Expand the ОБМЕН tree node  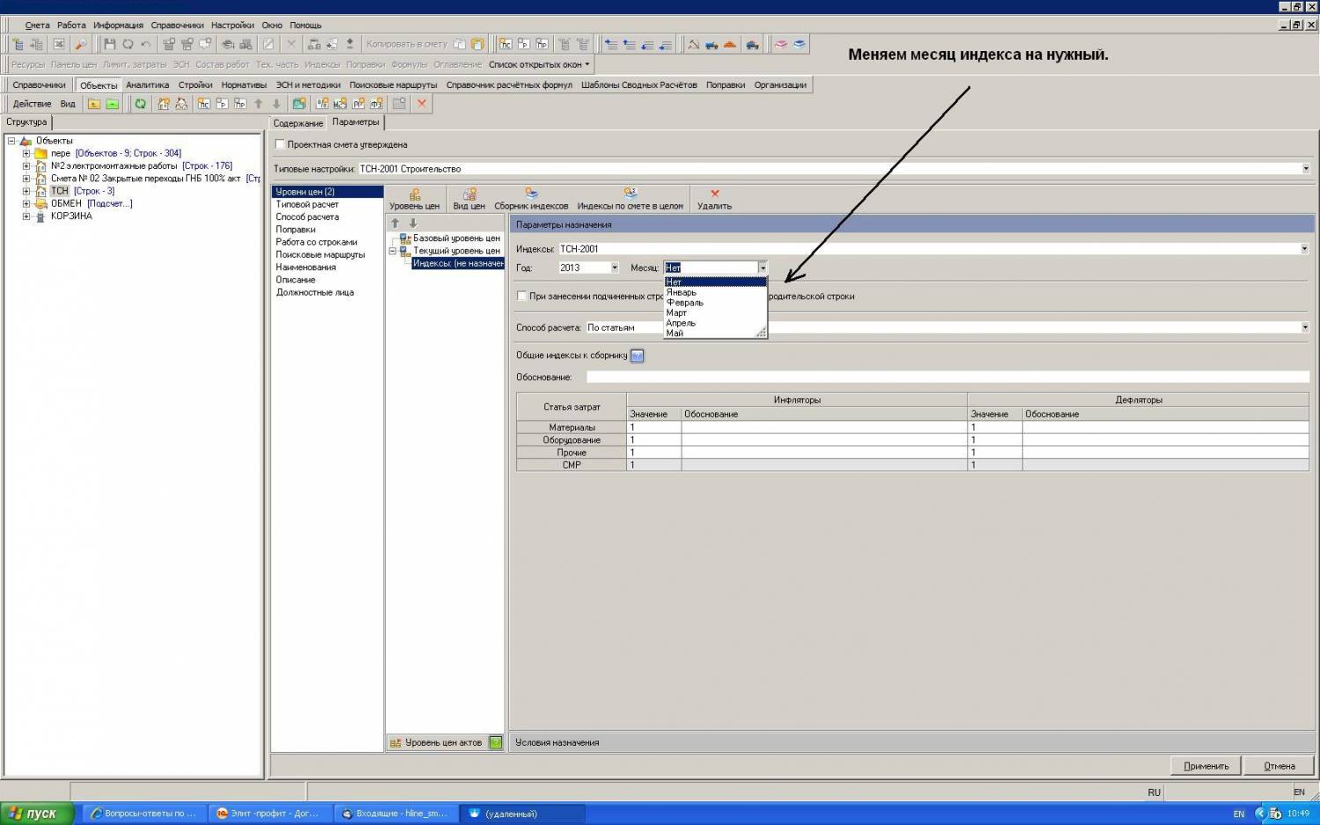tap(26, 203)
